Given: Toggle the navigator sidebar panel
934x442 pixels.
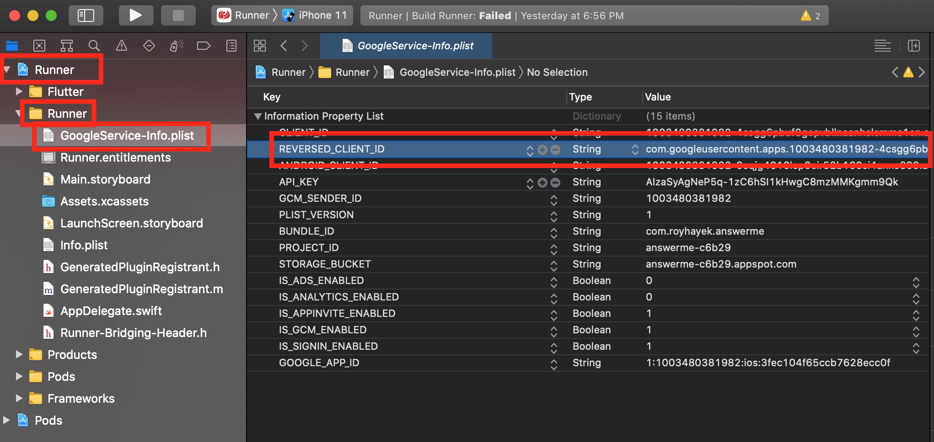Looking at the screenshot, I should 86,16.
